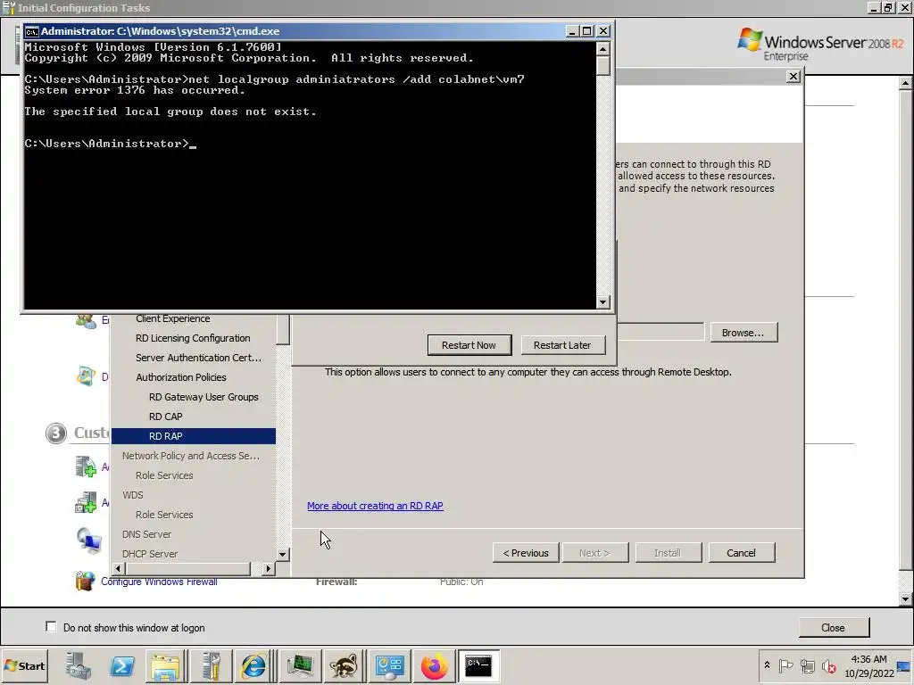Open Server Manager from taskbar
Viewport: 914px width, 685px height.
(79, 665)
